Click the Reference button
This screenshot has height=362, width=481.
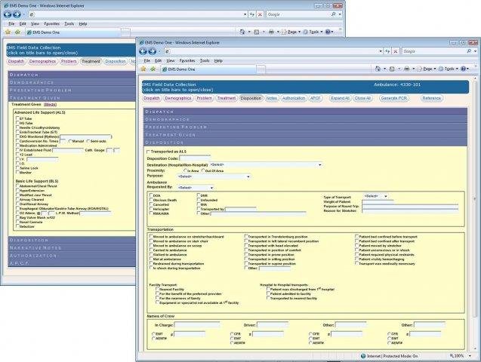click(x=431, y=98)
